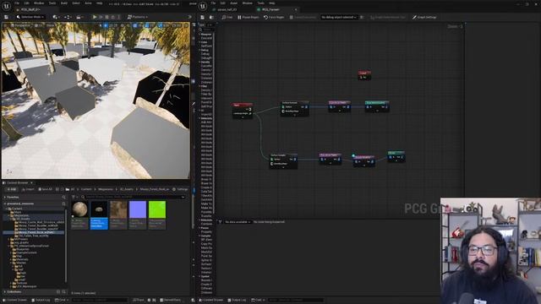
Task: Select the pcg_graphs folder in the tree
Action: coord(21,242)
